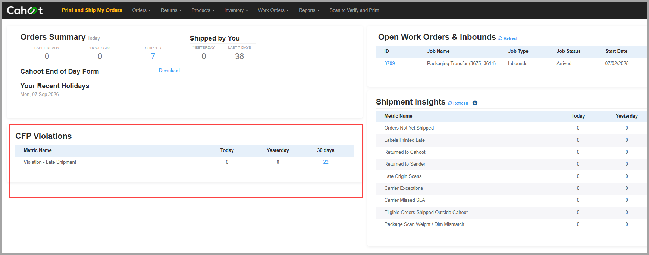Expand the Work Orders dropdown menu
Viewport: 649px width, 255px height.
(273, 10)
